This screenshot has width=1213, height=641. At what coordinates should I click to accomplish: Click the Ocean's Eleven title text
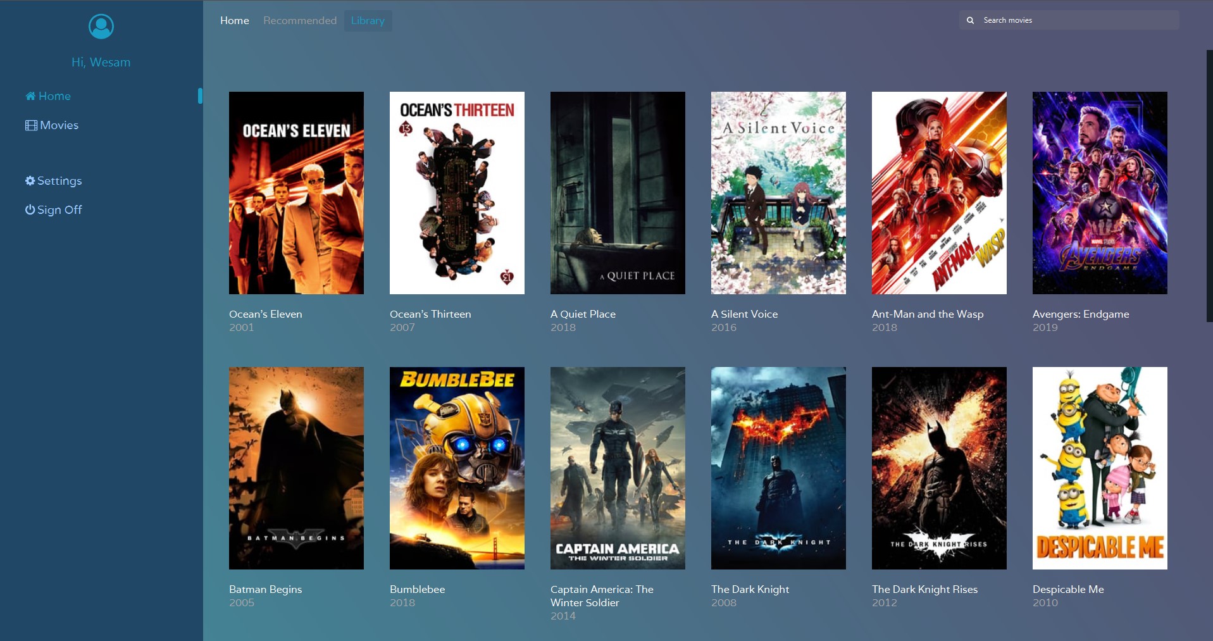[266, 314]
